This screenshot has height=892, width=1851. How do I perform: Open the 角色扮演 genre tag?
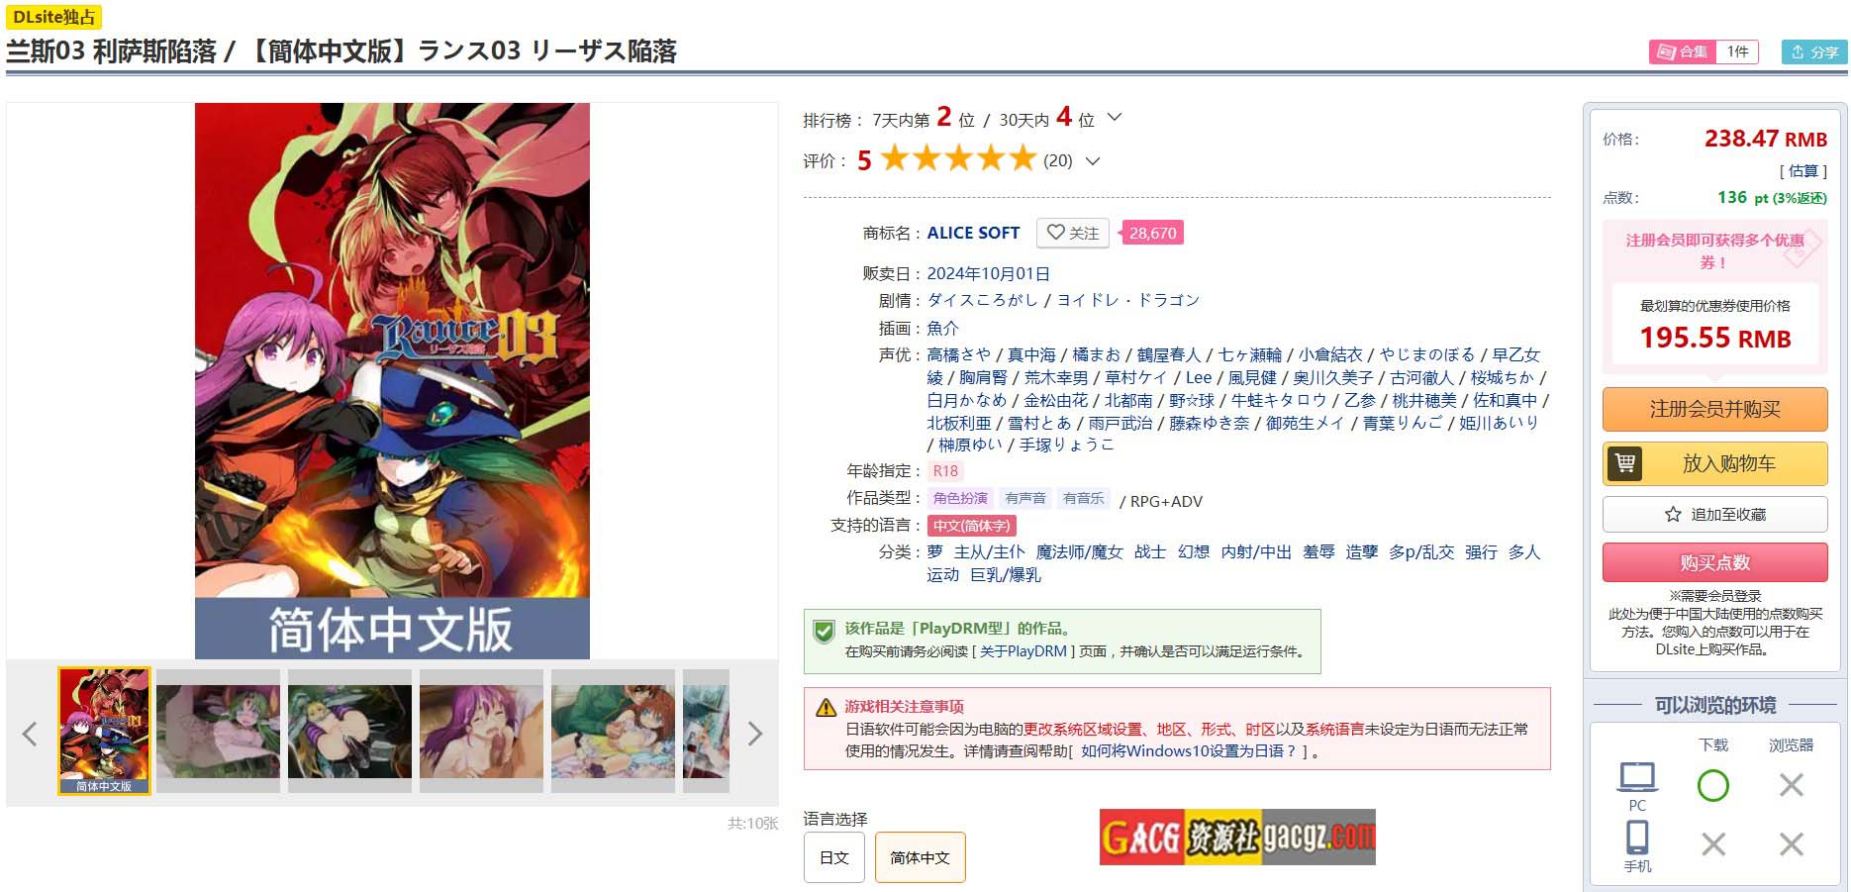(960, 498)
